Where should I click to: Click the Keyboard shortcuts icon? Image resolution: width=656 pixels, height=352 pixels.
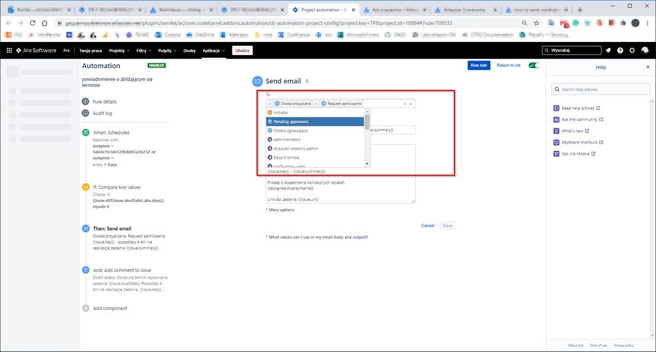pyautogui.click(x=556, y=142)
